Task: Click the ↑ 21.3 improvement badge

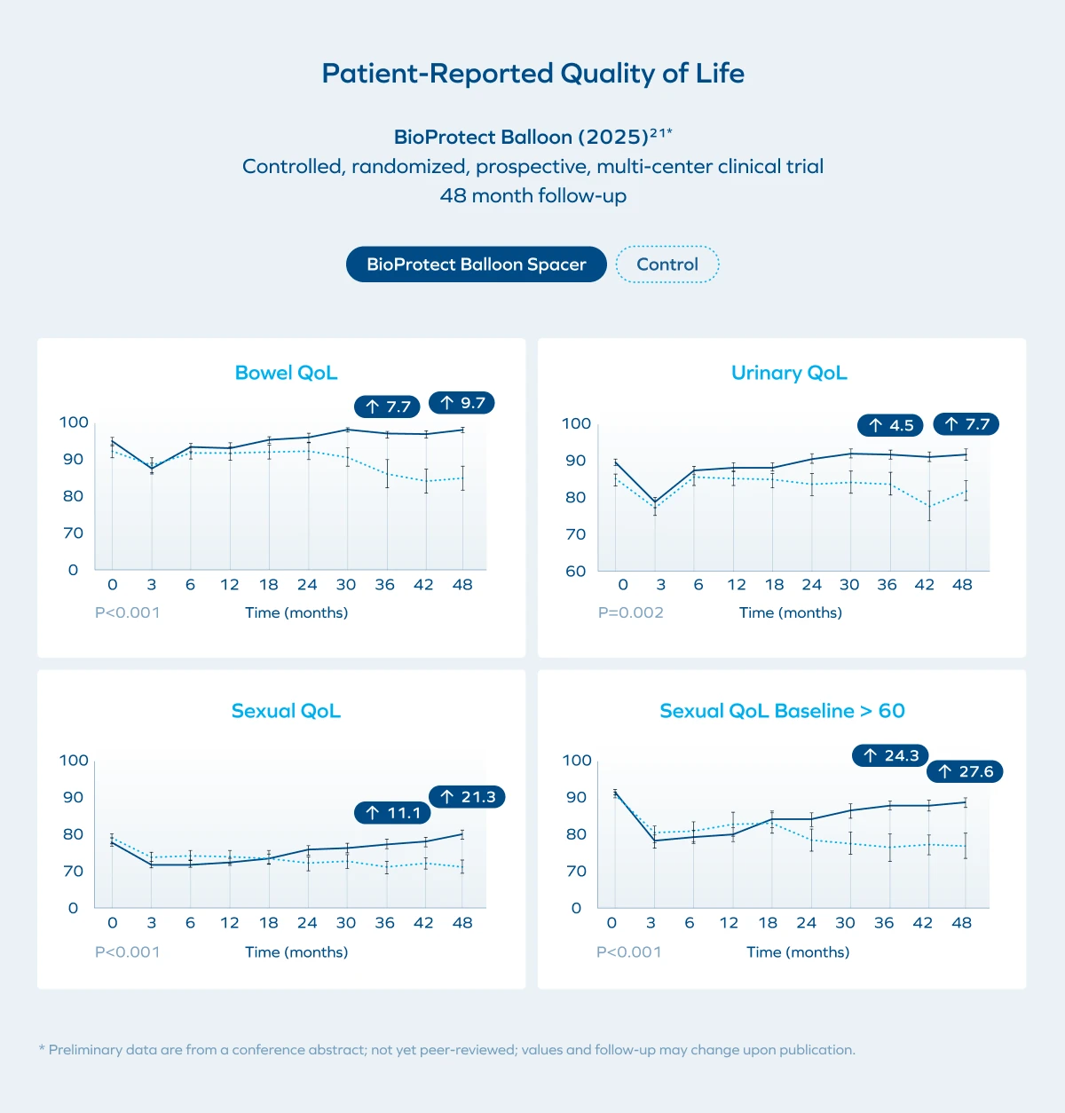Action: (x=467, y=797)
